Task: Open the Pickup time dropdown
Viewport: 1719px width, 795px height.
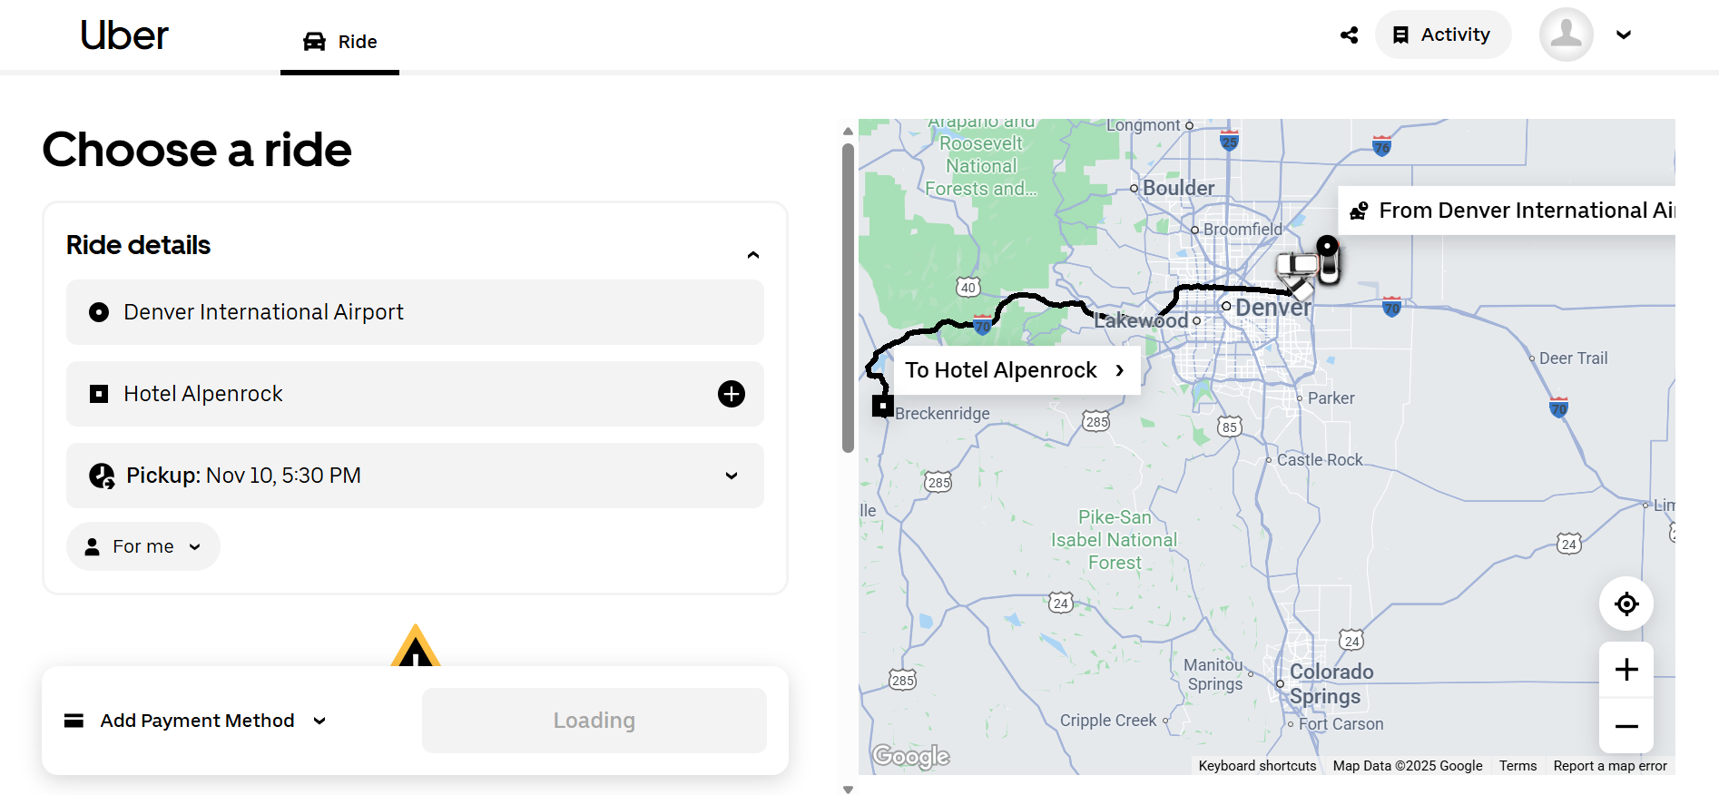Action: click(x=731, y=476)
